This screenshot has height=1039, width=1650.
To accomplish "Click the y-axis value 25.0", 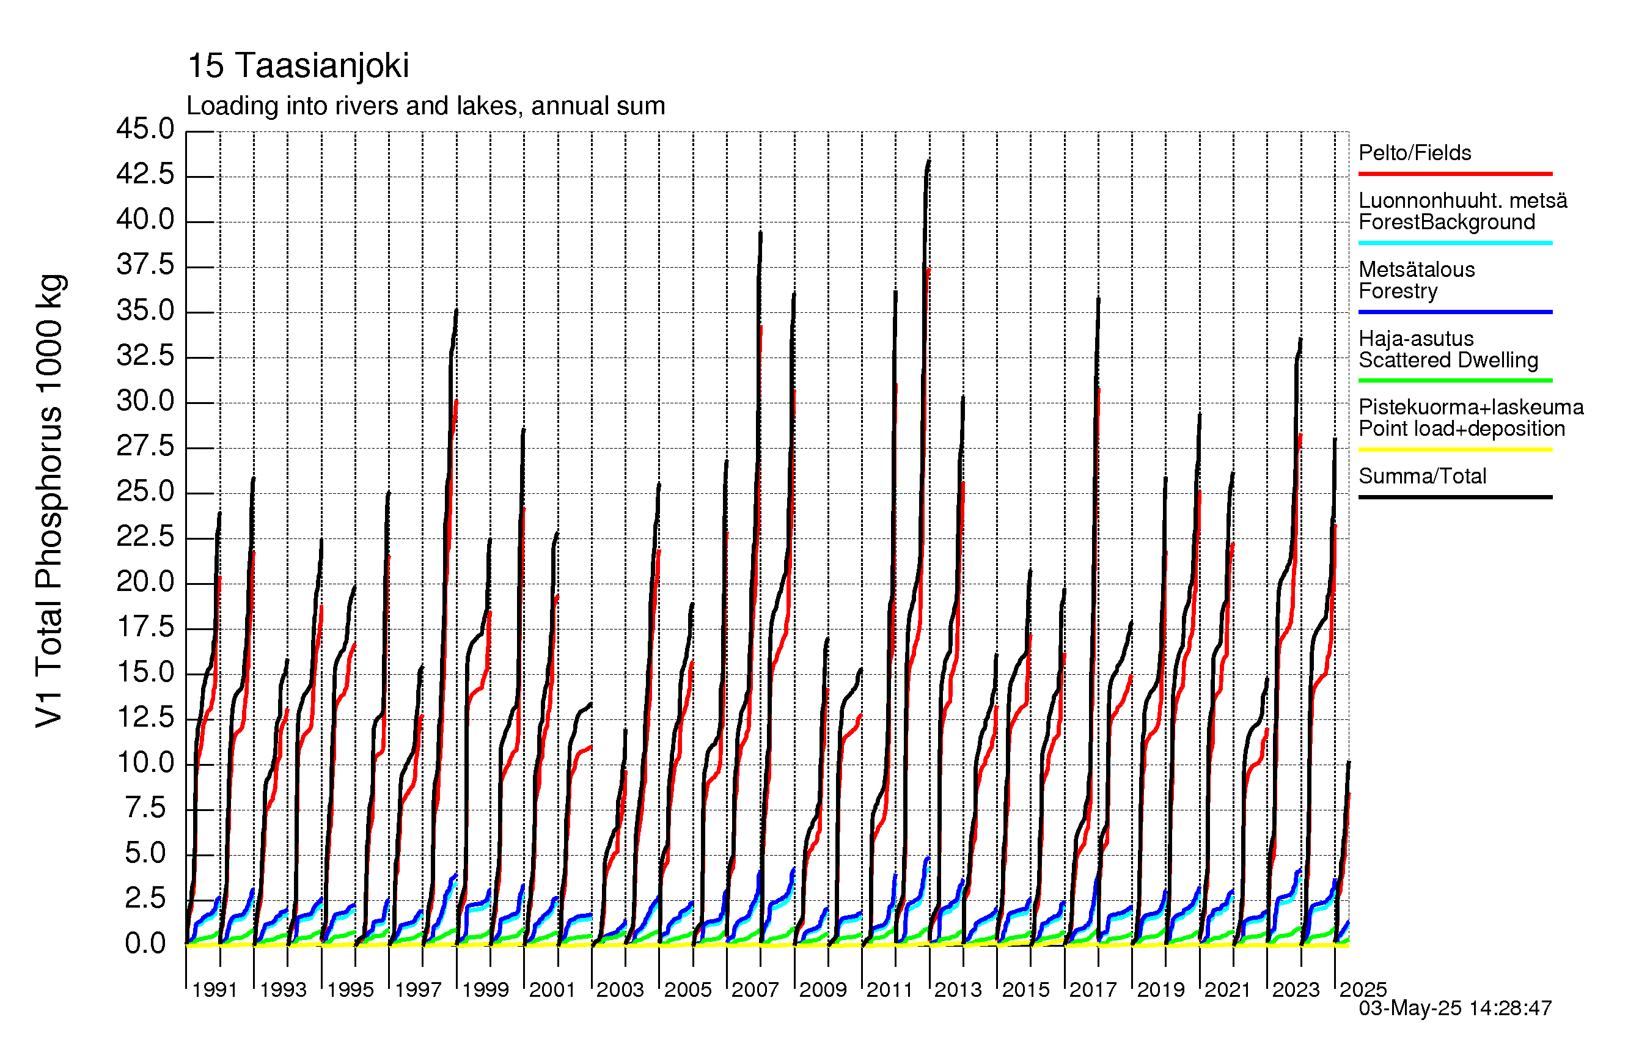I will tap(145, 491).
